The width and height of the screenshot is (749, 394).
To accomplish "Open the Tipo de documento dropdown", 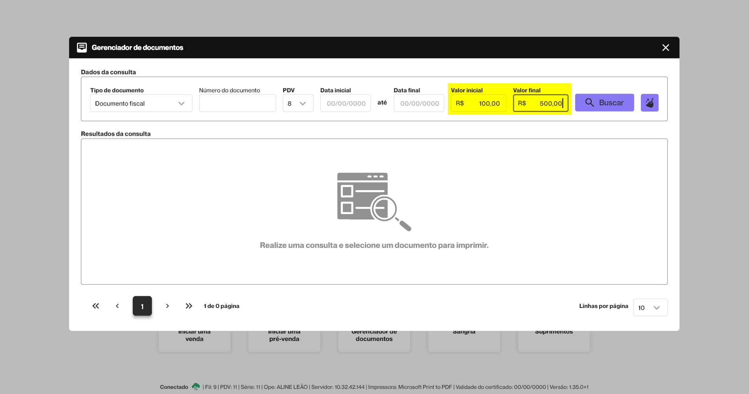I will (141, 103).
